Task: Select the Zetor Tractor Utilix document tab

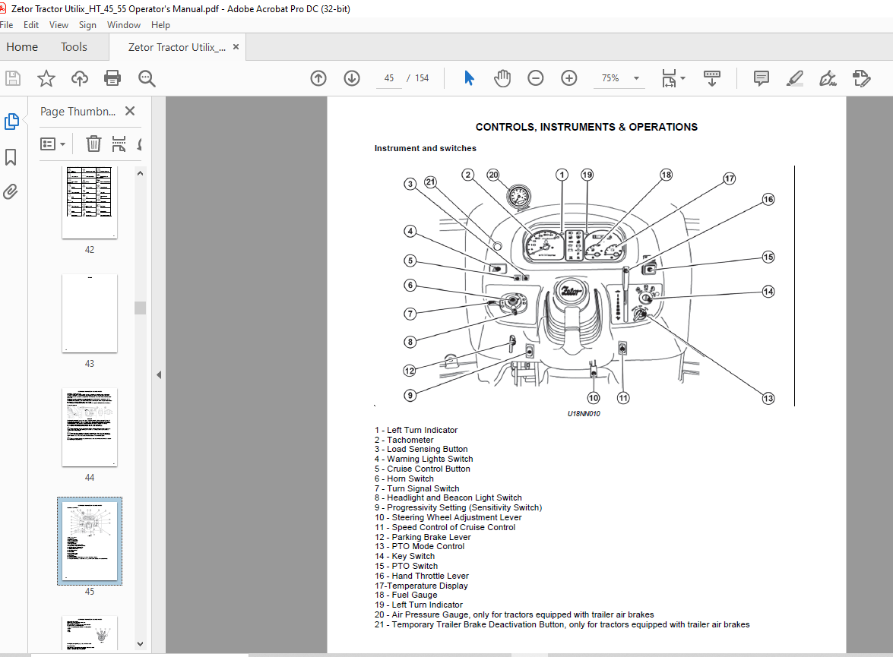Action: coord(176,47)
